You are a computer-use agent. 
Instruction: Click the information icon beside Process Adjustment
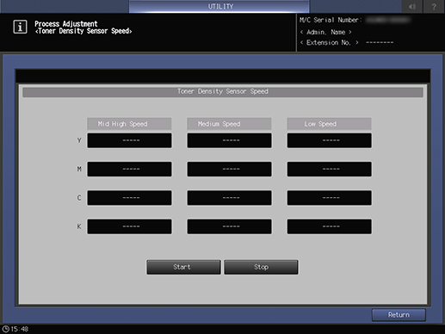tap(20, 27)
